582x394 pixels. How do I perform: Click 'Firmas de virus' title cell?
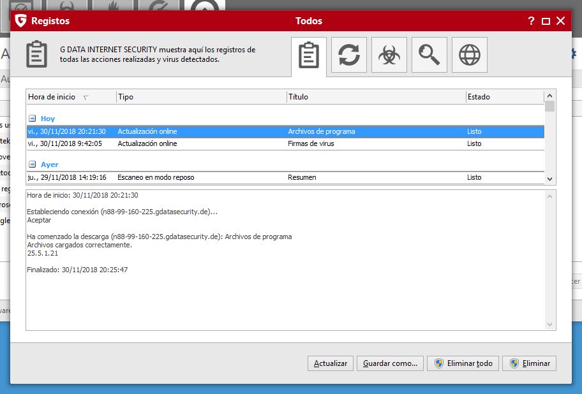pyautogui.click(x=311, y=144)
